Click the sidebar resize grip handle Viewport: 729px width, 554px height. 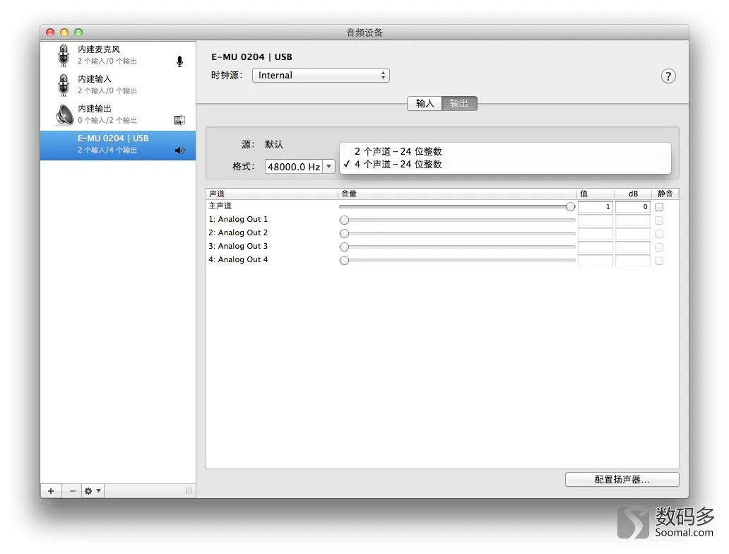[x=189, y=490]
